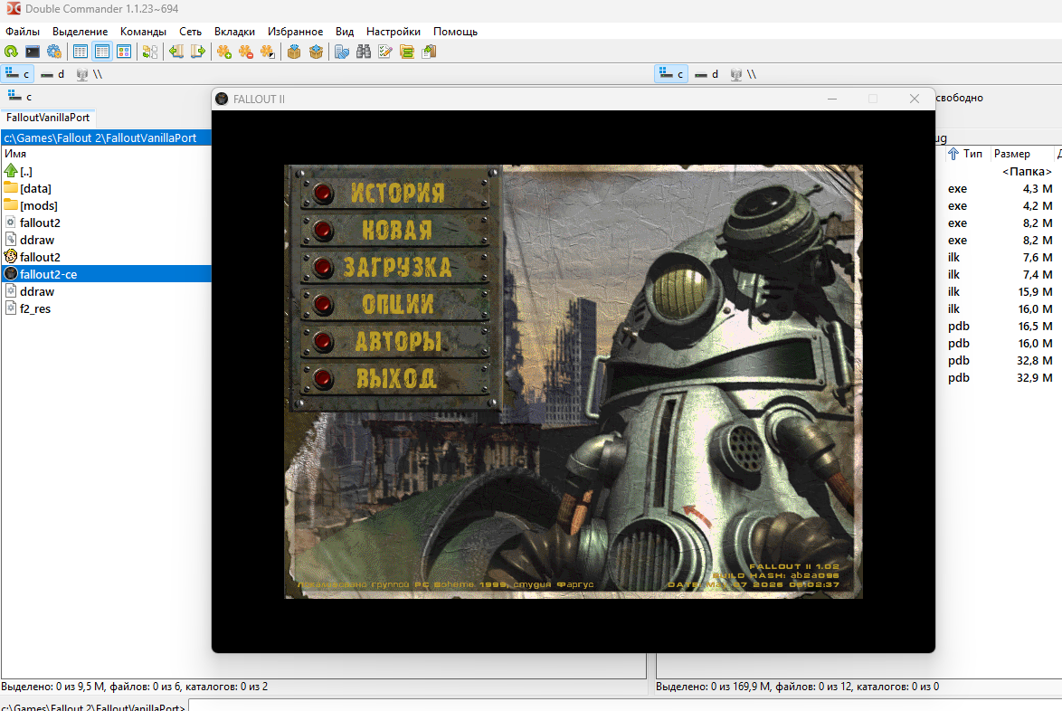Click the clipboard copy names icon
This screenshot has height=711, width=1062.
(x=429, y=52)
